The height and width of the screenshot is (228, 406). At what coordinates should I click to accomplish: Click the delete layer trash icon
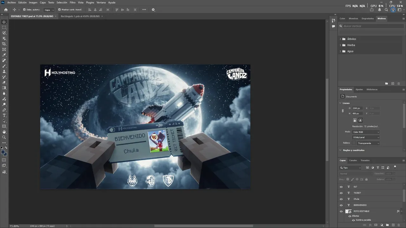point(399,225)
